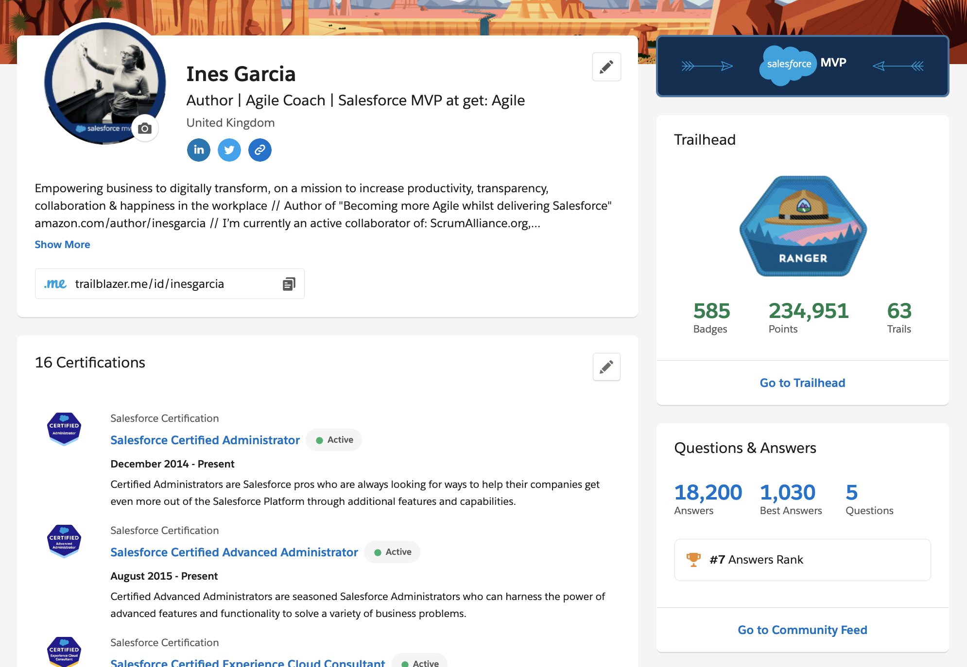This screenshot has height=667, width=967.
Task: Click the 18,200 Answers count
Action: (708, 499)
